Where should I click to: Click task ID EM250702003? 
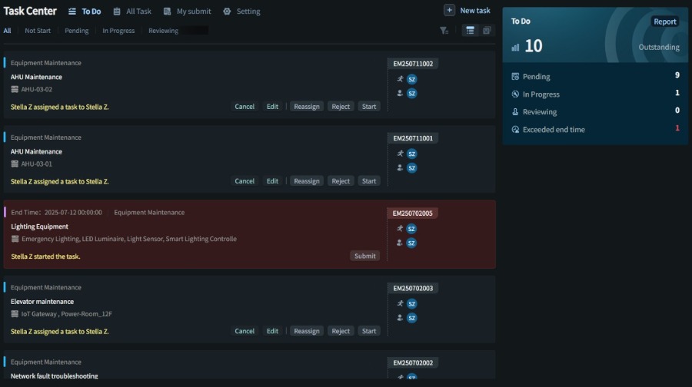[x=413, y=288]
